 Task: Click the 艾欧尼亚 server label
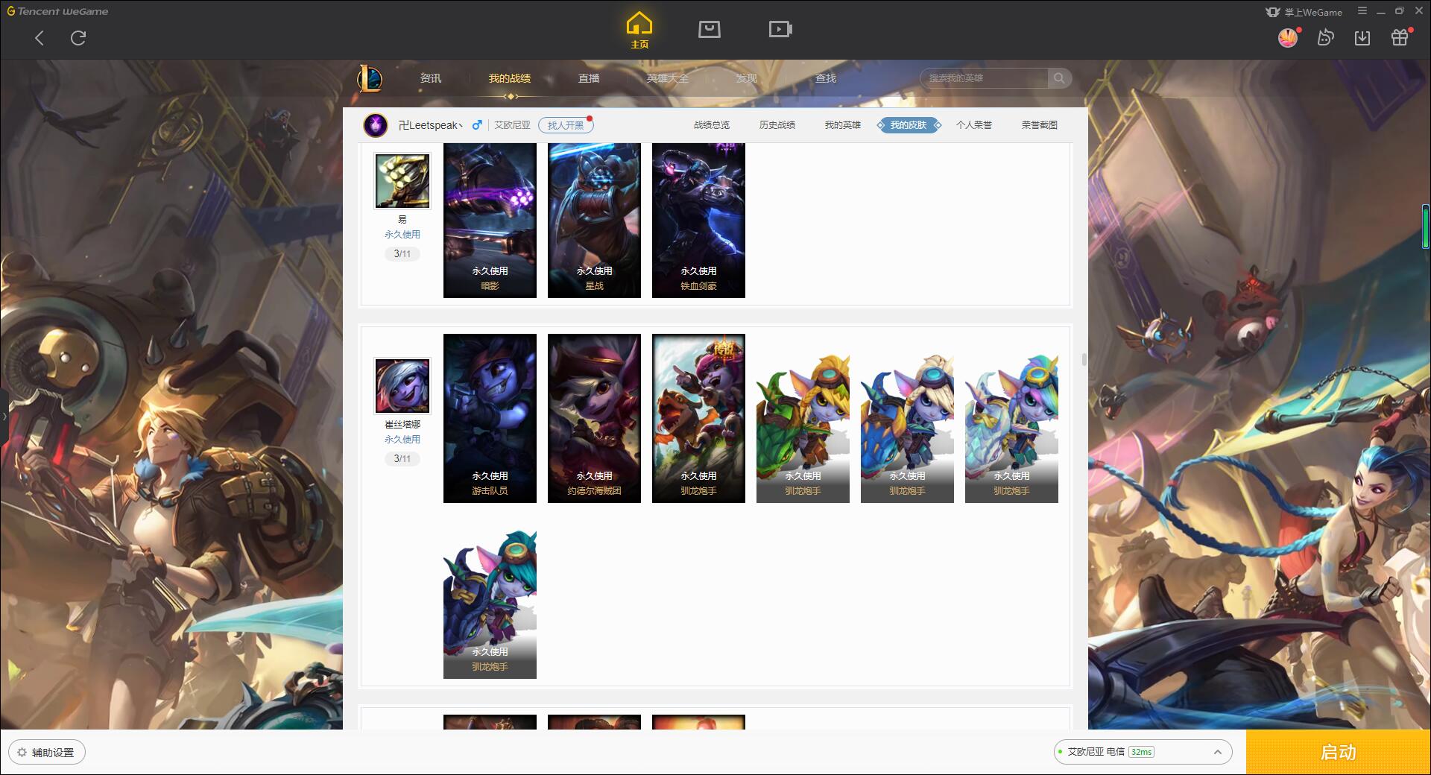[x=513, y=125]
